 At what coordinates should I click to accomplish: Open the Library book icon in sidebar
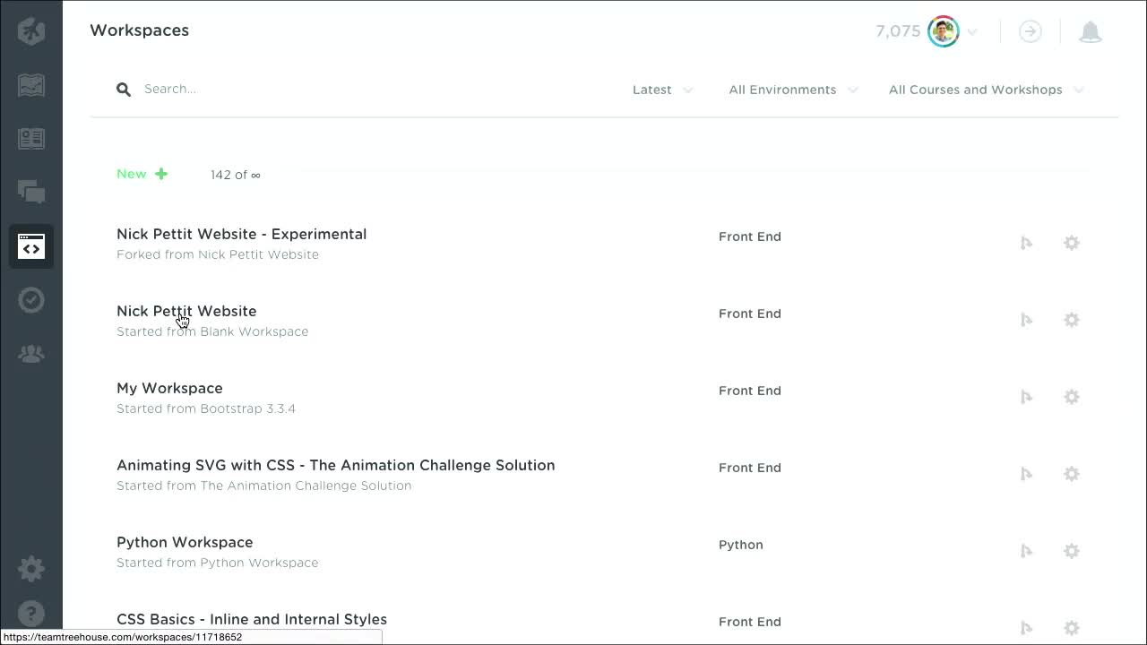31,138
